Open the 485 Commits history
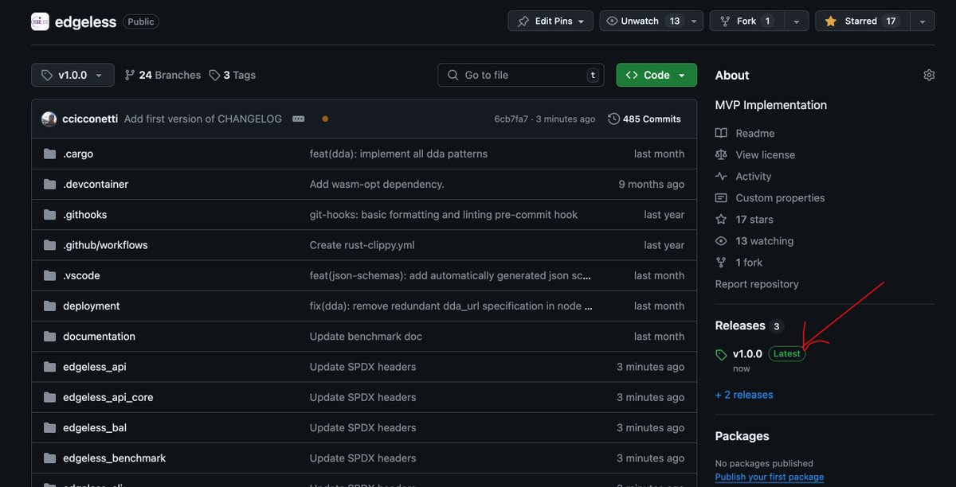 click(645, 119)
